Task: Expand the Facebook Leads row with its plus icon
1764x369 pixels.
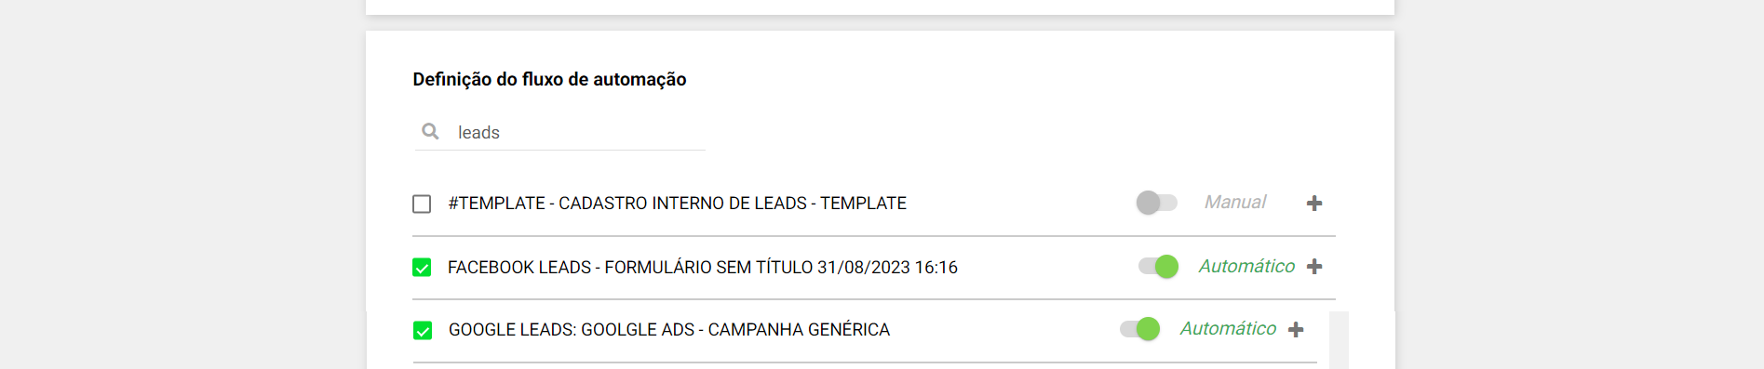Action: [x=1314, y=267]
